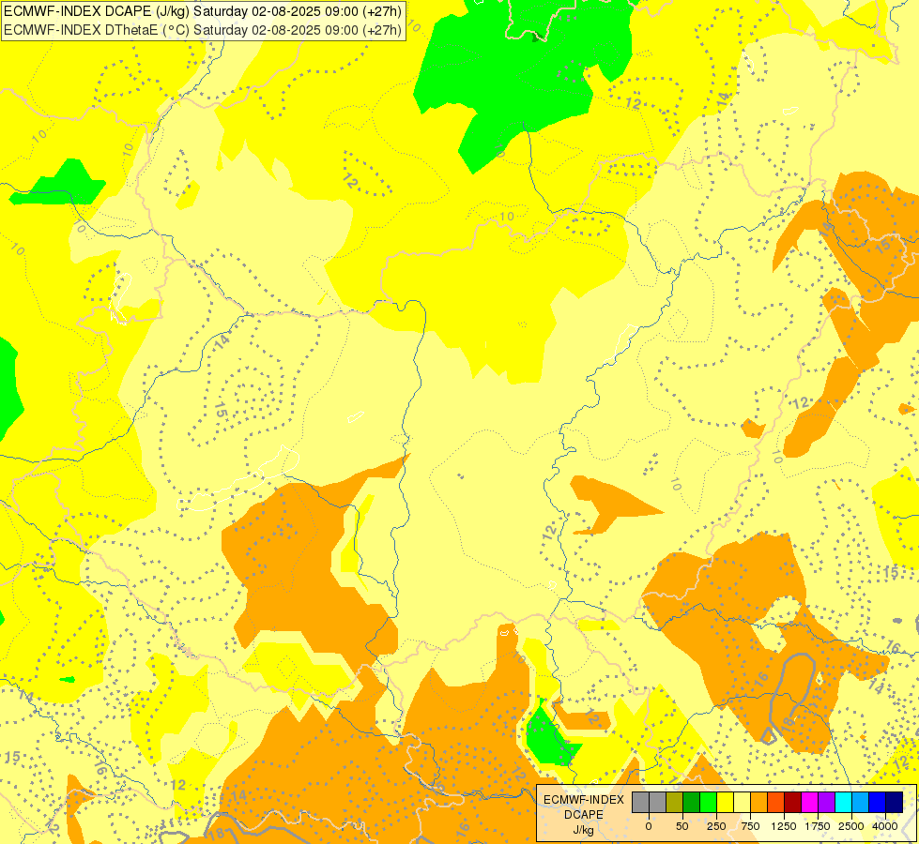This screenshot has width=919, height=844.
Task: Click the ECMWF-INDEX DCAPE (J/kg) title line
Action: coord(203,11)
